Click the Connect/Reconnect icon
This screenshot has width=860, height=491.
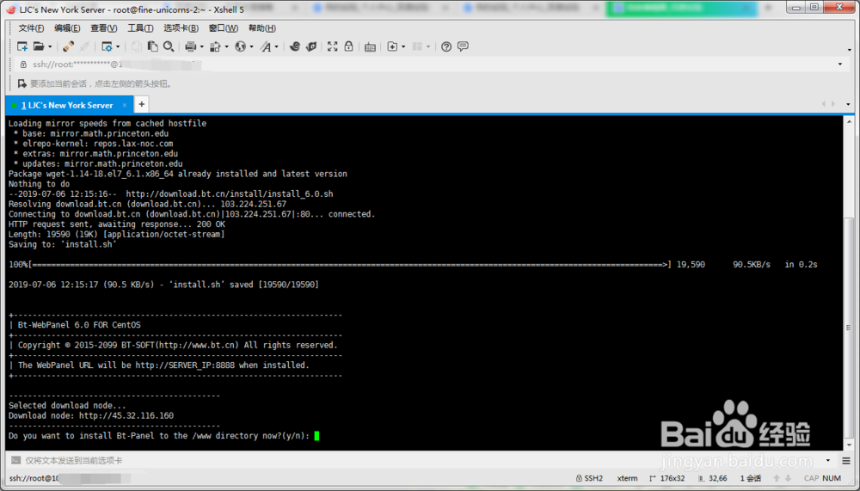69,46
